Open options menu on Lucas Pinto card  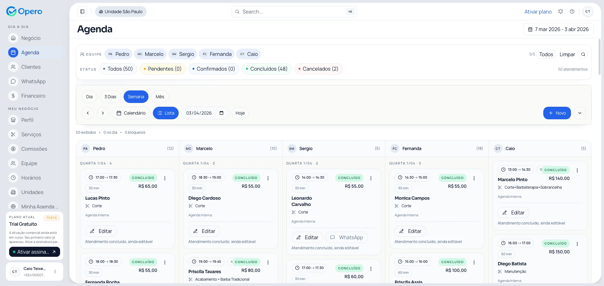(x=165, y=178)
